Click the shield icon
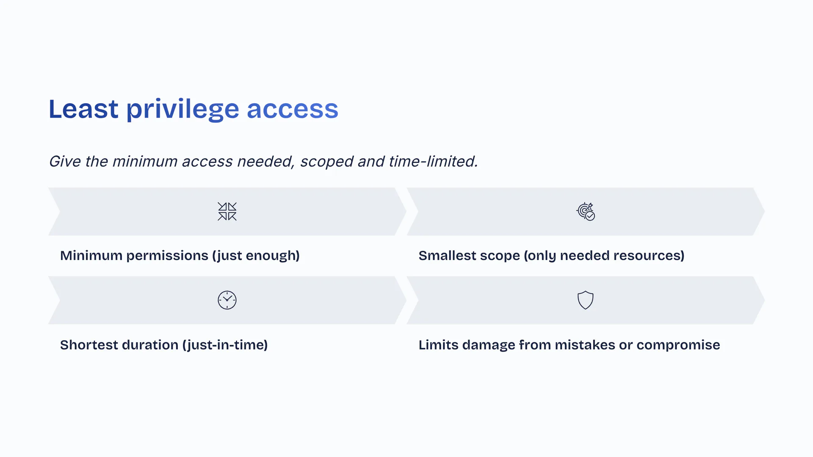Image resolution: width=813 pixels, height=457 pixels. [x=586, y=300]
